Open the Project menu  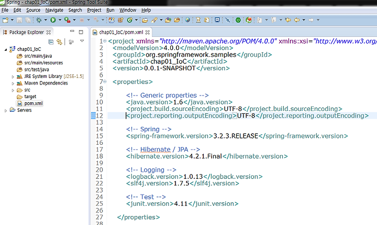coord(94,10)
